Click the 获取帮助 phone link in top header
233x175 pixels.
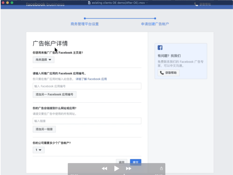[x=202, y=4]
